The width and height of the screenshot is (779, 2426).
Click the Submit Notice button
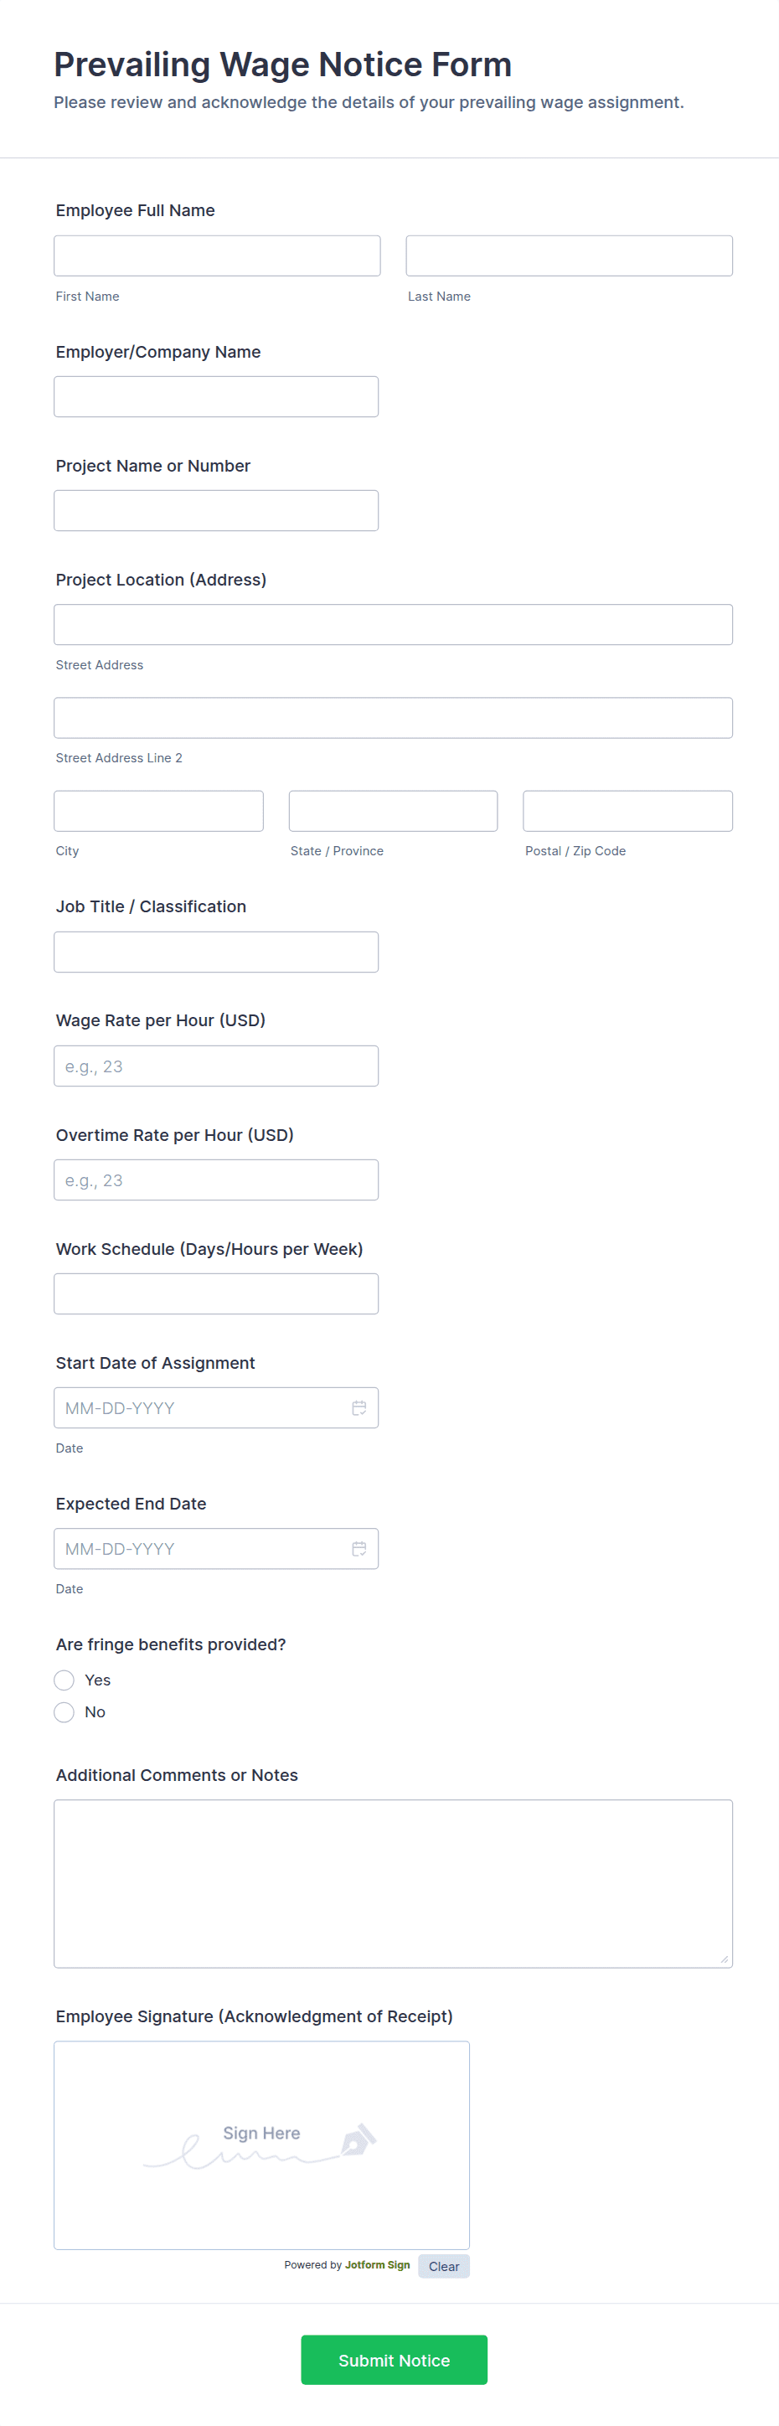tap(394, 2360)
